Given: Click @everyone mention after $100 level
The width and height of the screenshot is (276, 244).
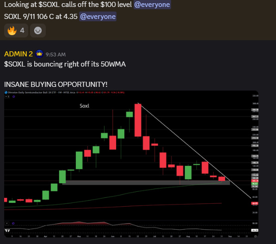Looking at the screenshot, I should point(152,5).
